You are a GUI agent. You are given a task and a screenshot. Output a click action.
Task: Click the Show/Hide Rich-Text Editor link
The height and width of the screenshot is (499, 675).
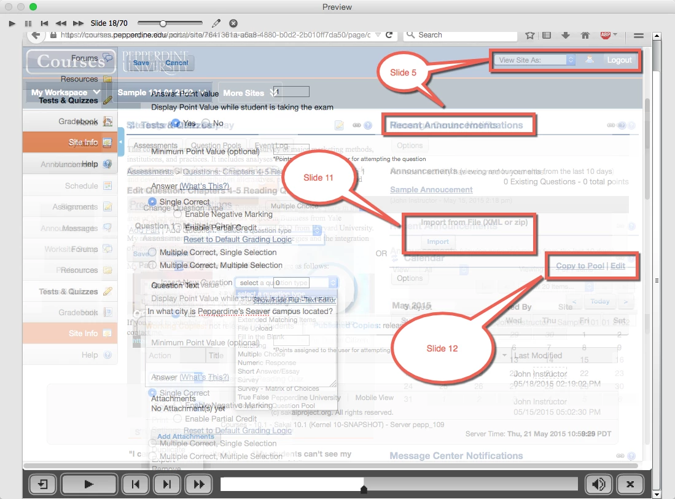tap(294, 300)
